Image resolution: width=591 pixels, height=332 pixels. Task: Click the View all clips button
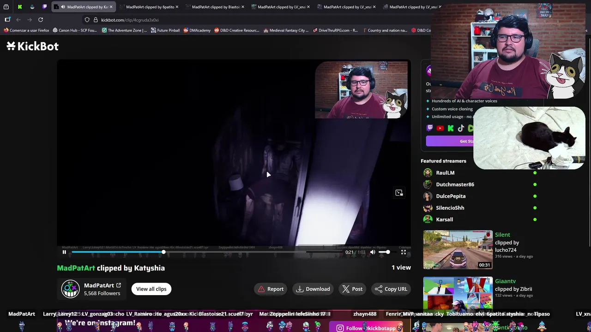point(151,289)
